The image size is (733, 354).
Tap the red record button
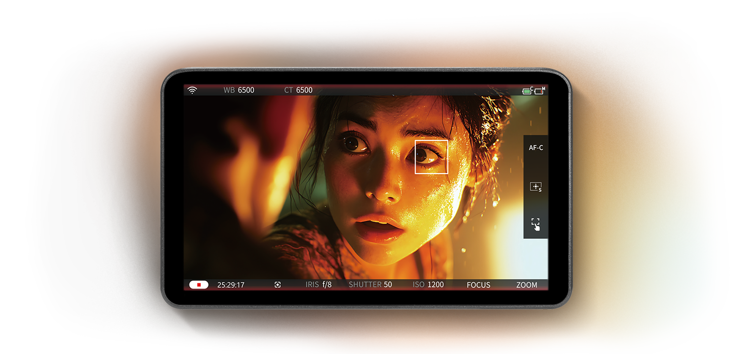coord(199,285)
